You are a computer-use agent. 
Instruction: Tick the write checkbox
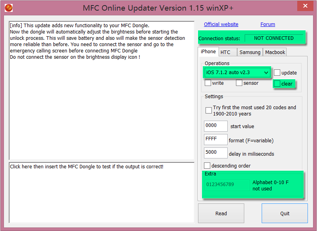(x=208, y=83)
